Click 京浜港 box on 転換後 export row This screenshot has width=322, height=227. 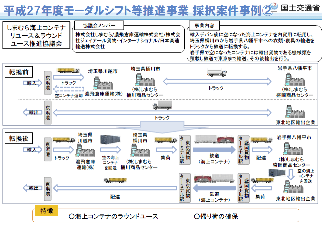click(x=48, y=189)
